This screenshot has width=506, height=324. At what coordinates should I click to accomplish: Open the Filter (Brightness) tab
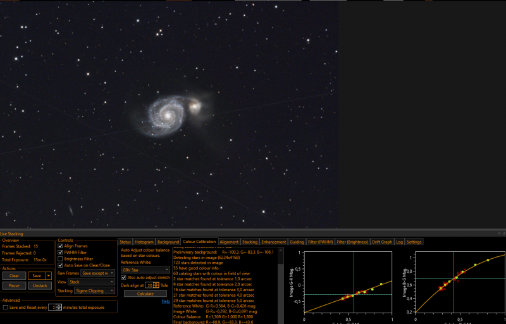(x=352, y=242)
